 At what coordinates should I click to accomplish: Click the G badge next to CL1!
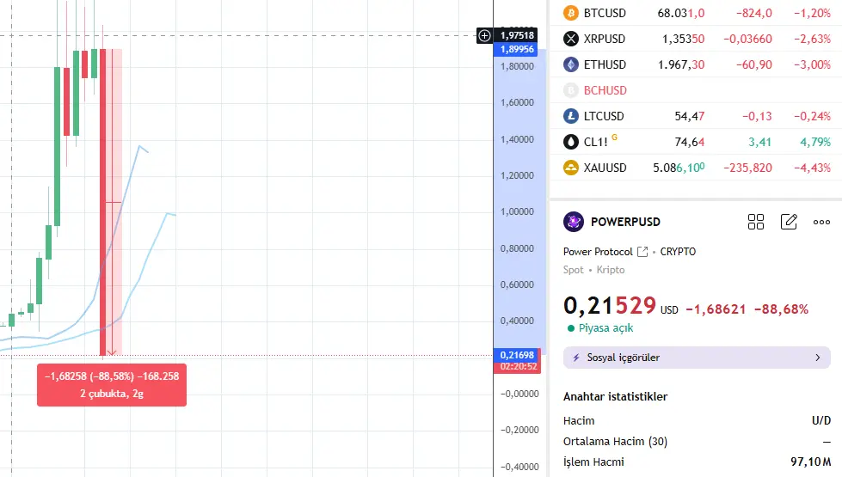614,138
